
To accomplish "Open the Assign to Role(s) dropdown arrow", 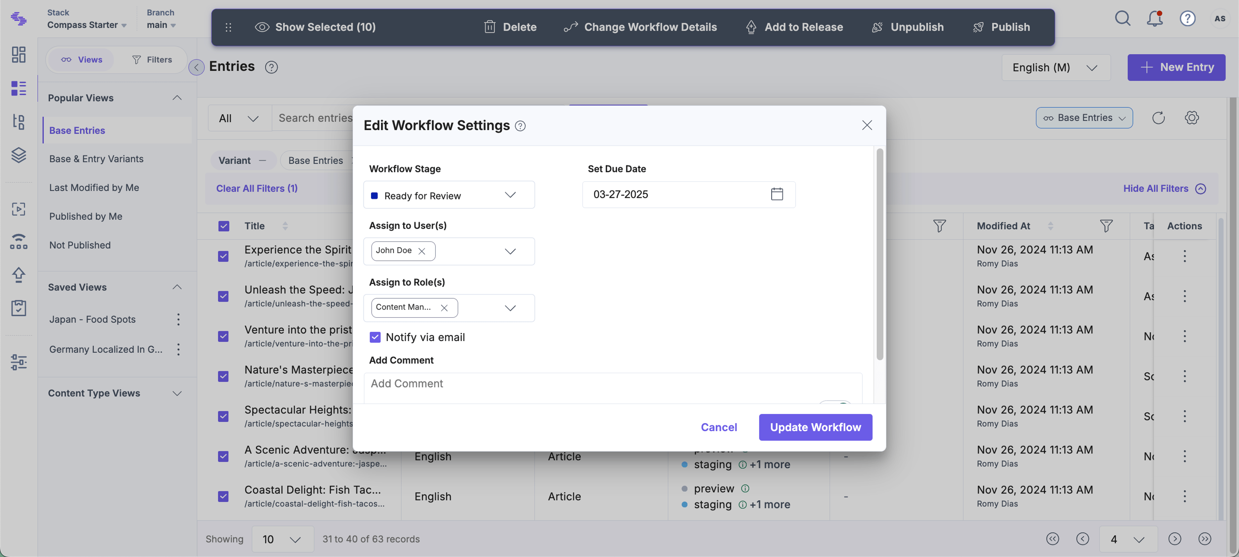I will pos(510,308).
